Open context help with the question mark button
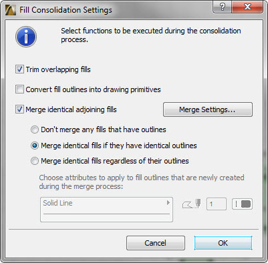 pos(222,7)
